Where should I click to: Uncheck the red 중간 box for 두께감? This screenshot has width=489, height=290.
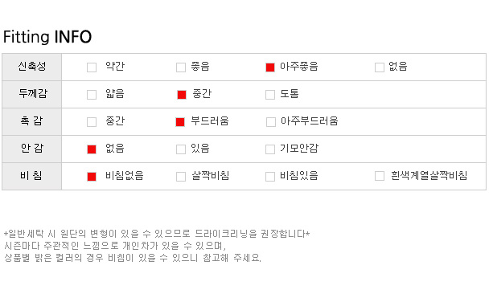tap(182, 95)
